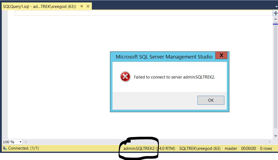Image resolution: width=278 pixels, height=160 pixels.
Task: Click the connection status plug icon
Action: (x=5, y=148)
